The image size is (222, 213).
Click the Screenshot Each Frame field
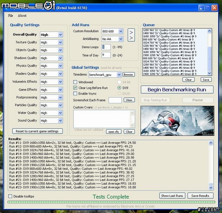tap(115, 100)
